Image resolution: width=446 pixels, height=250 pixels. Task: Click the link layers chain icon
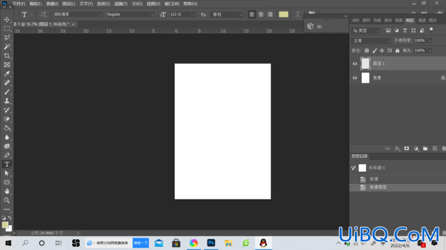[387, 149]
